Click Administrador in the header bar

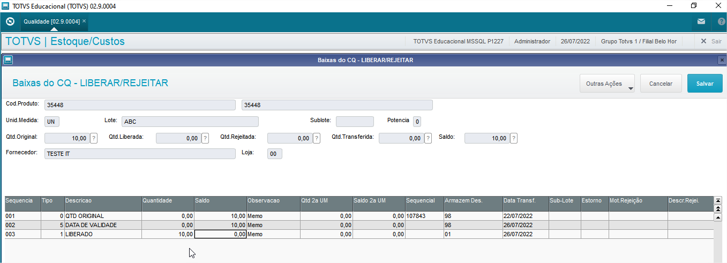click(x=532, y=41)
